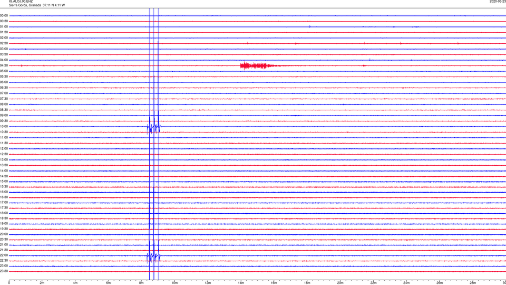Screen dimensions: 506x285
Task: Click the 10m tick label on the minute axis
Action: pos(174,283)
